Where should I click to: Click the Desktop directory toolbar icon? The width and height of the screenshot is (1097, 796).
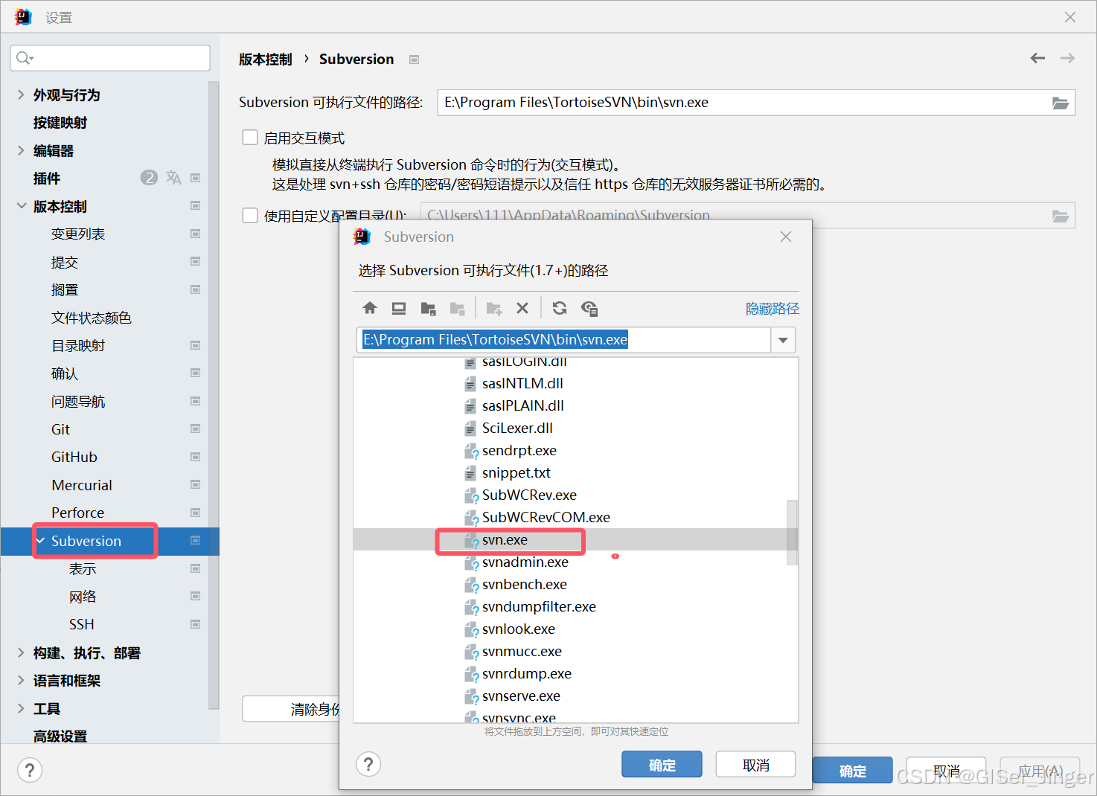coord(399,308)
